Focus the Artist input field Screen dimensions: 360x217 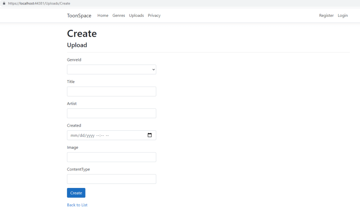[x=112, y=113]
